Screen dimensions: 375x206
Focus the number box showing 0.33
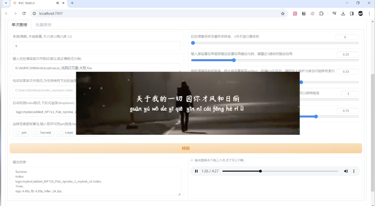(x=347, y=72)
